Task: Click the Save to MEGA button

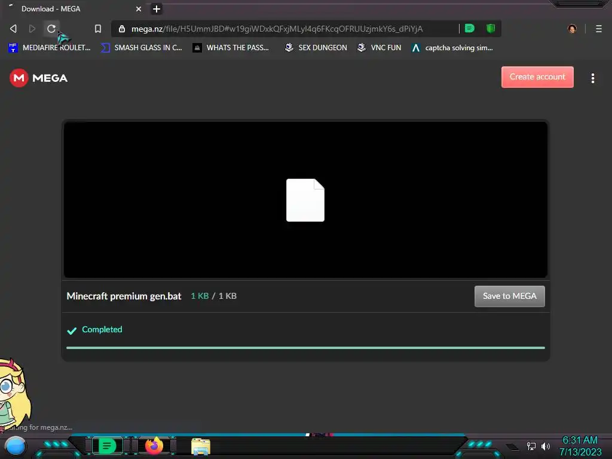Action: (x=509, y=296)
